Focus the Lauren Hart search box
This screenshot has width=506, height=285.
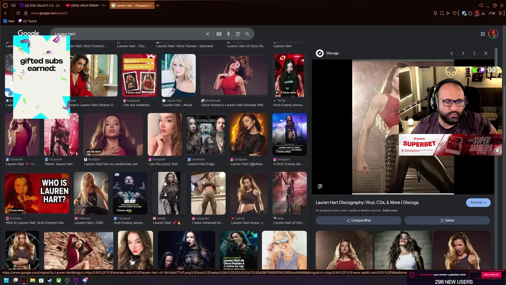coord(128,34)
